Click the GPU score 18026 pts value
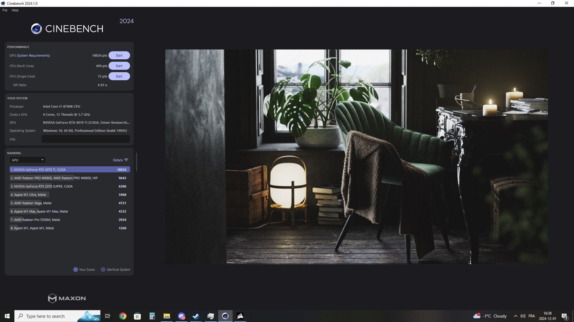The height and width of the screenshot is (322, 574). tap(100, 55)
